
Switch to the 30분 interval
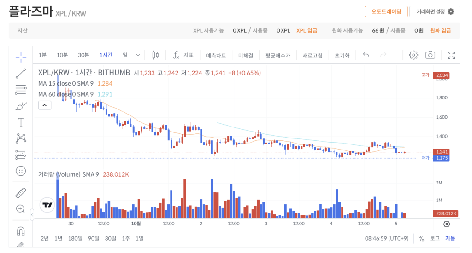(x=83, y=55)
